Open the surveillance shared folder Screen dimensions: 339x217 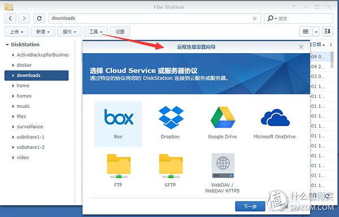[30, 127]
